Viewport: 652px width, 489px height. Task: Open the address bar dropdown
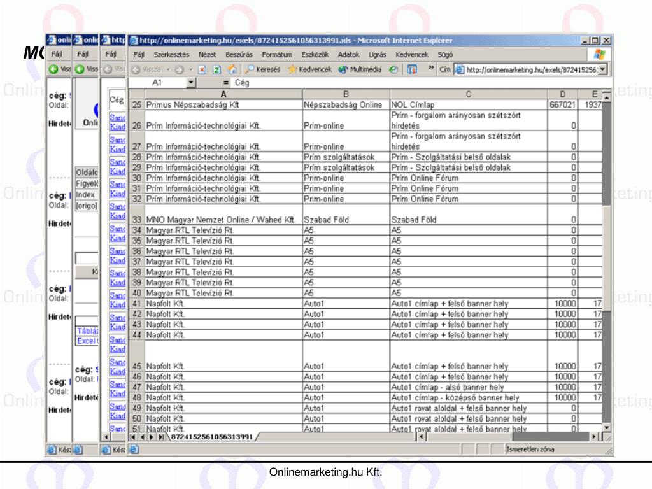click(603, 70)
